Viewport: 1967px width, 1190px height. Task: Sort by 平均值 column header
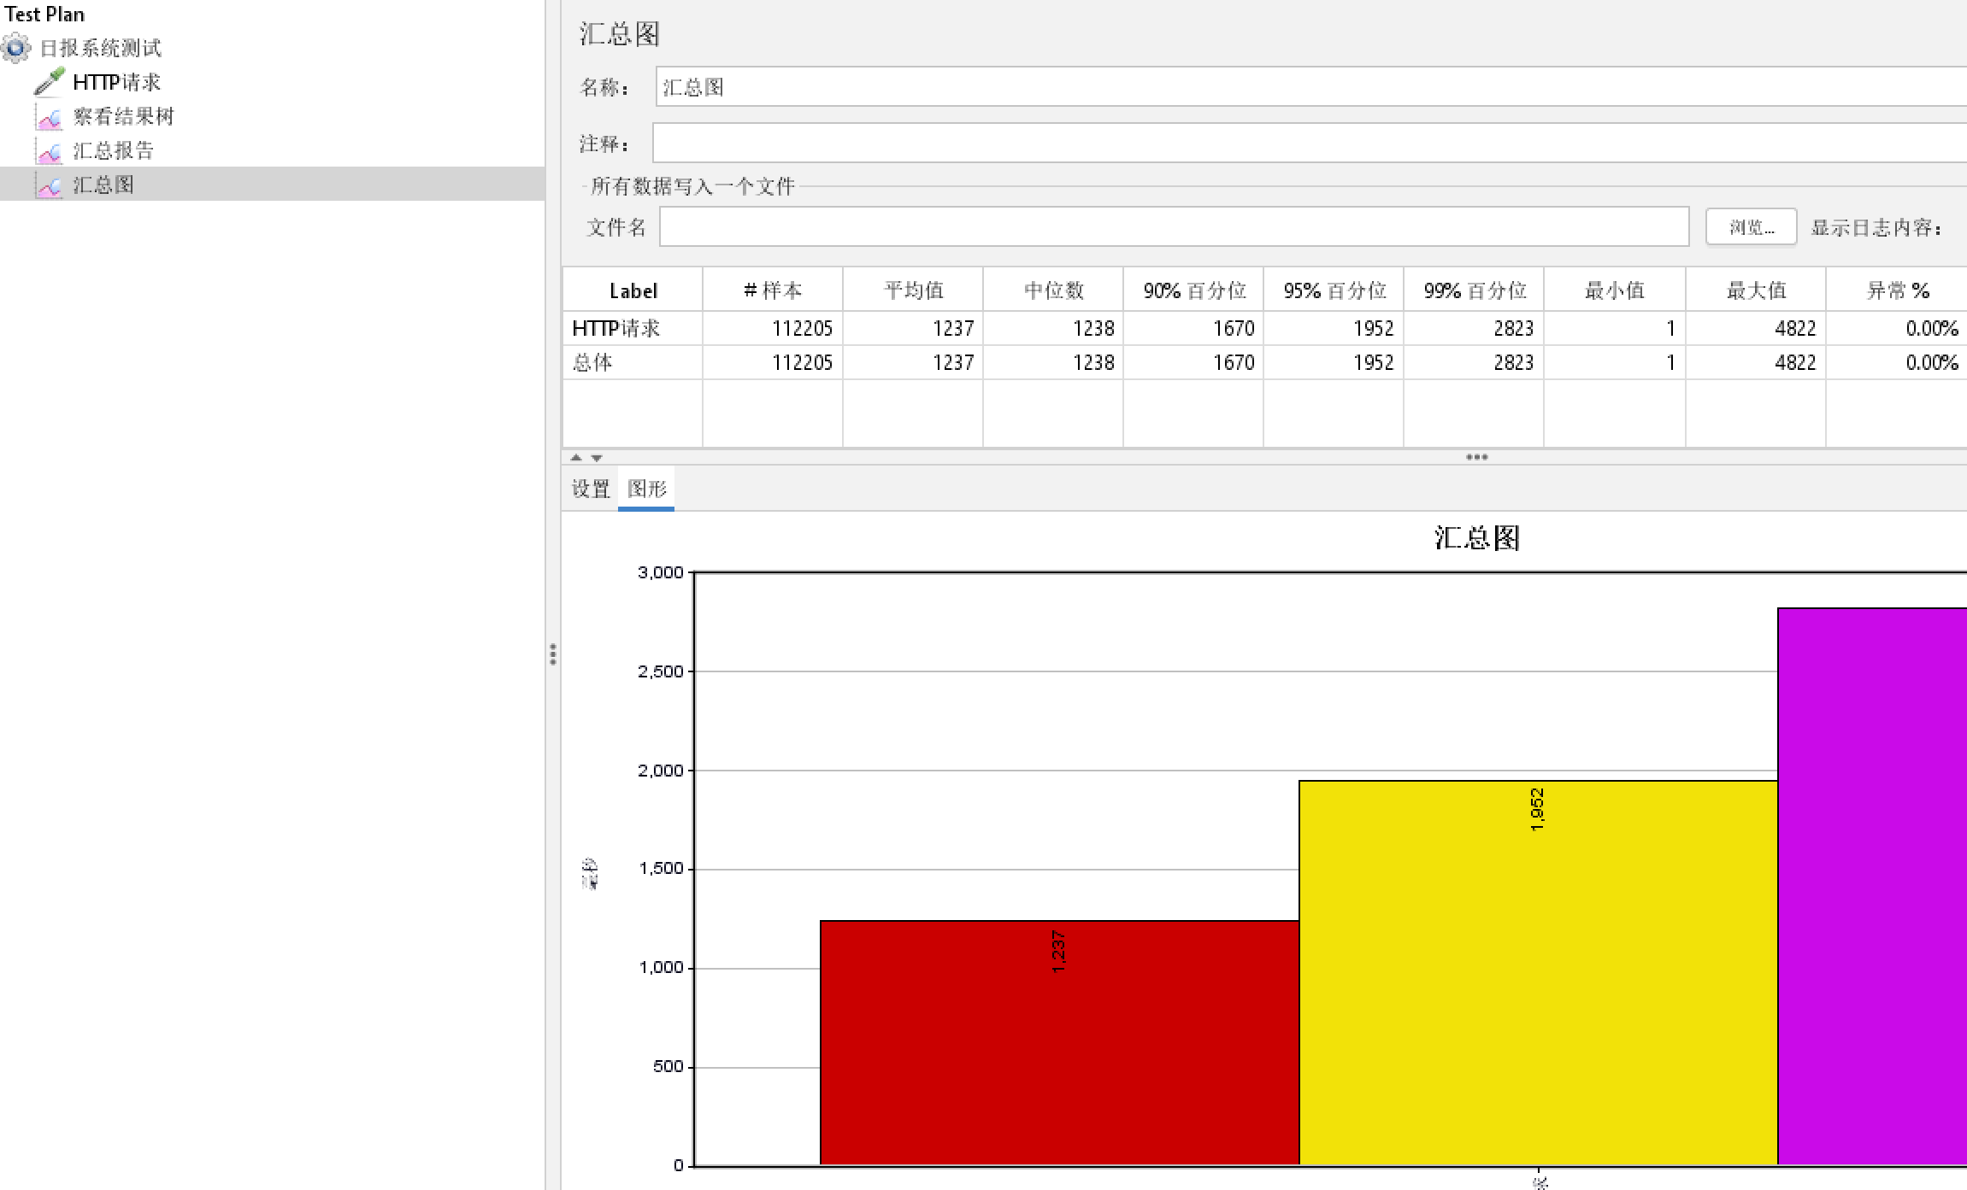click(913, 290)
